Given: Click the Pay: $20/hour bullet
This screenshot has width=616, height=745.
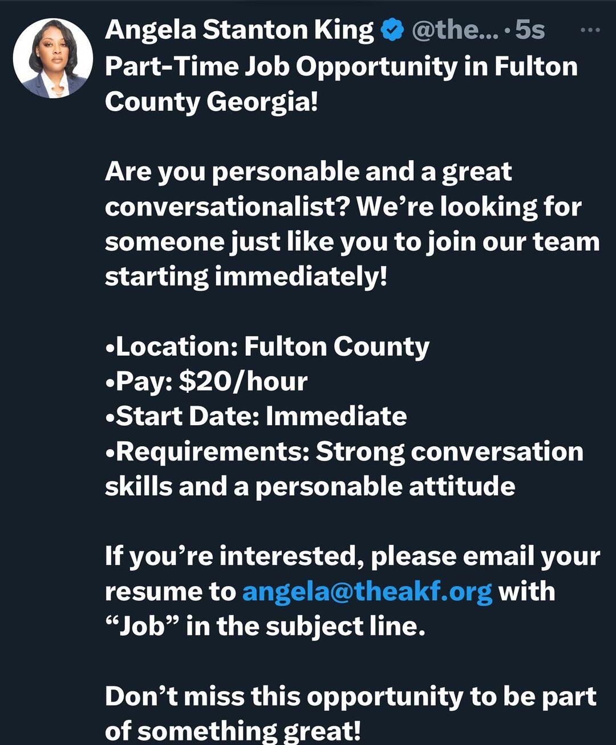Looking at the screenshot, I should pyautogui.click(x=206, y=381).
